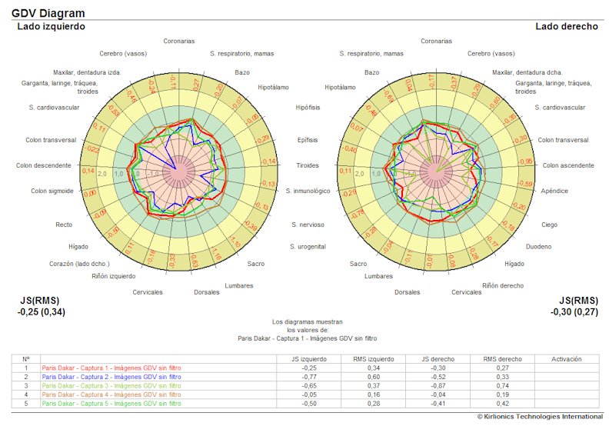The width and height of the screenshot is (609, 426).
Task: Click the JS izquierdo column header
Action: click(x=309, y=359)
